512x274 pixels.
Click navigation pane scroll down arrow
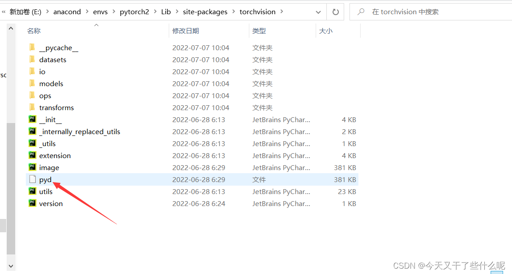tap(11, 266)
